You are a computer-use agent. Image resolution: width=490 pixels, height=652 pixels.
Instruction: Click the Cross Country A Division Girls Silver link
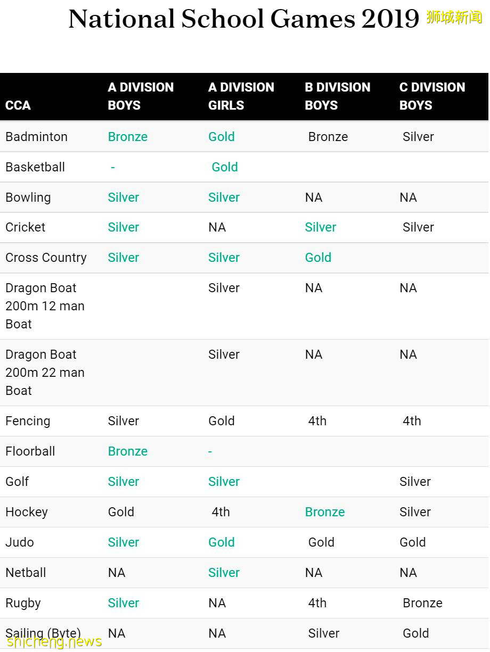[x=224, y=258]
